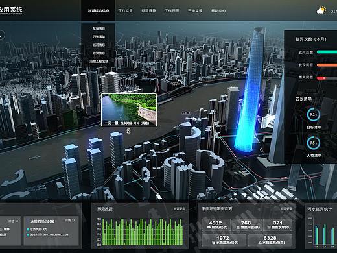Image resolution: width=337 pixels, height=253 pixels.
Task: Click the 巡河次数（本月）panel heading
Action: tap(311, 39)
